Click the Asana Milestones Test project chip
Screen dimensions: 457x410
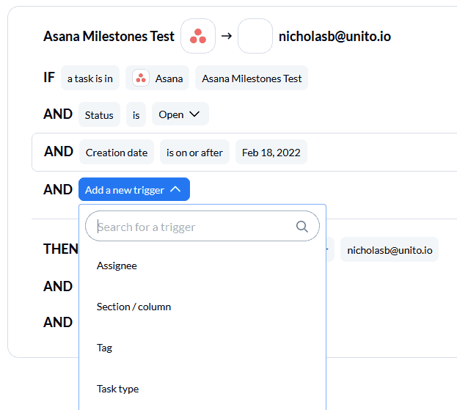[x=252, y=78]
